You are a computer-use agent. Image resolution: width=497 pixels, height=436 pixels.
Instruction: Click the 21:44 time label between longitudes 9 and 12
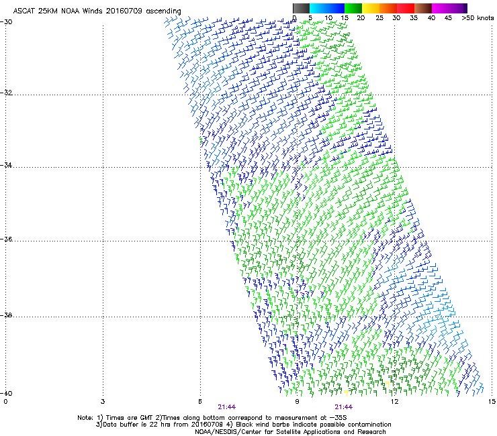coord(344,407)
